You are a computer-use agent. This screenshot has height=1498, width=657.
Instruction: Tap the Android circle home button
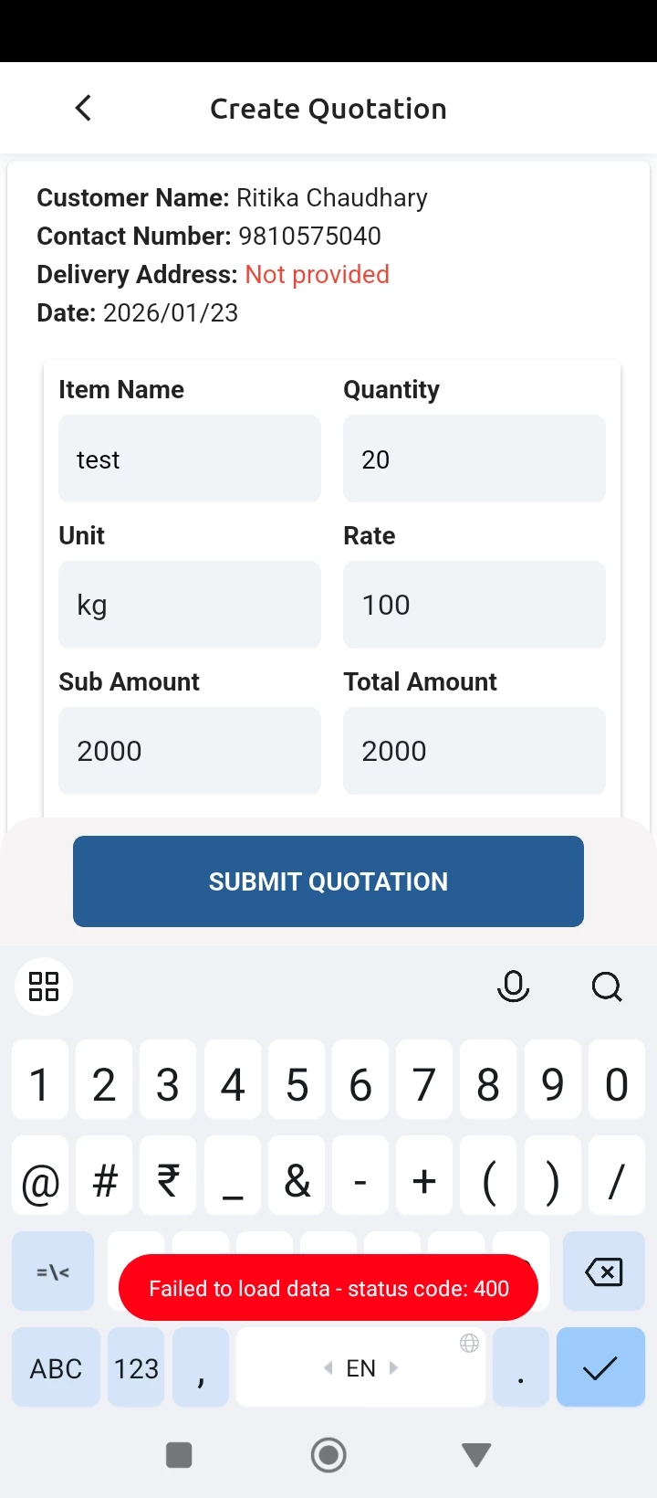coord(328,1455)
